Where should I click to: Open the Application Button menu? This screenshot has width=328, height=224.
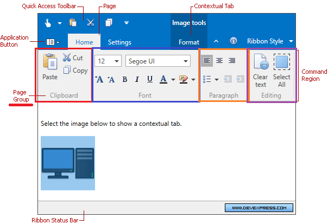(53, 42)
